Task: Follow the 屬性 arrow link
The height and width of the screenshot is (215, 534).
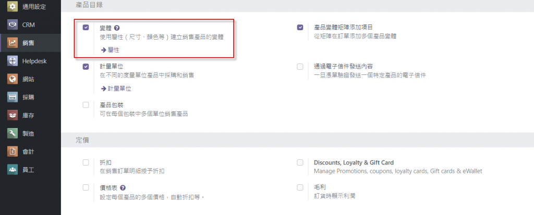Action: click(x=111, y=50)
